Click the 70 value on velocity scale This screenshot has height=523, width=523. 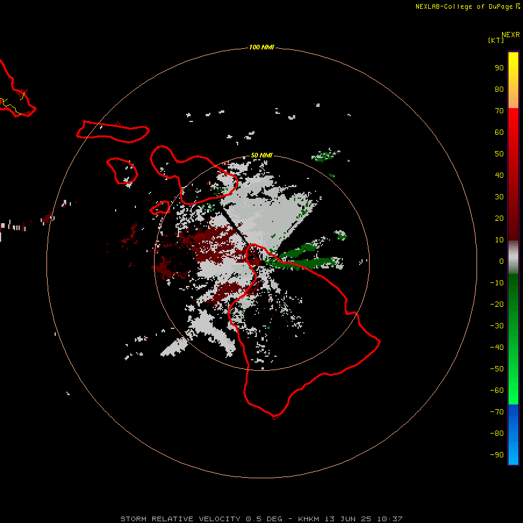(499, 111)
